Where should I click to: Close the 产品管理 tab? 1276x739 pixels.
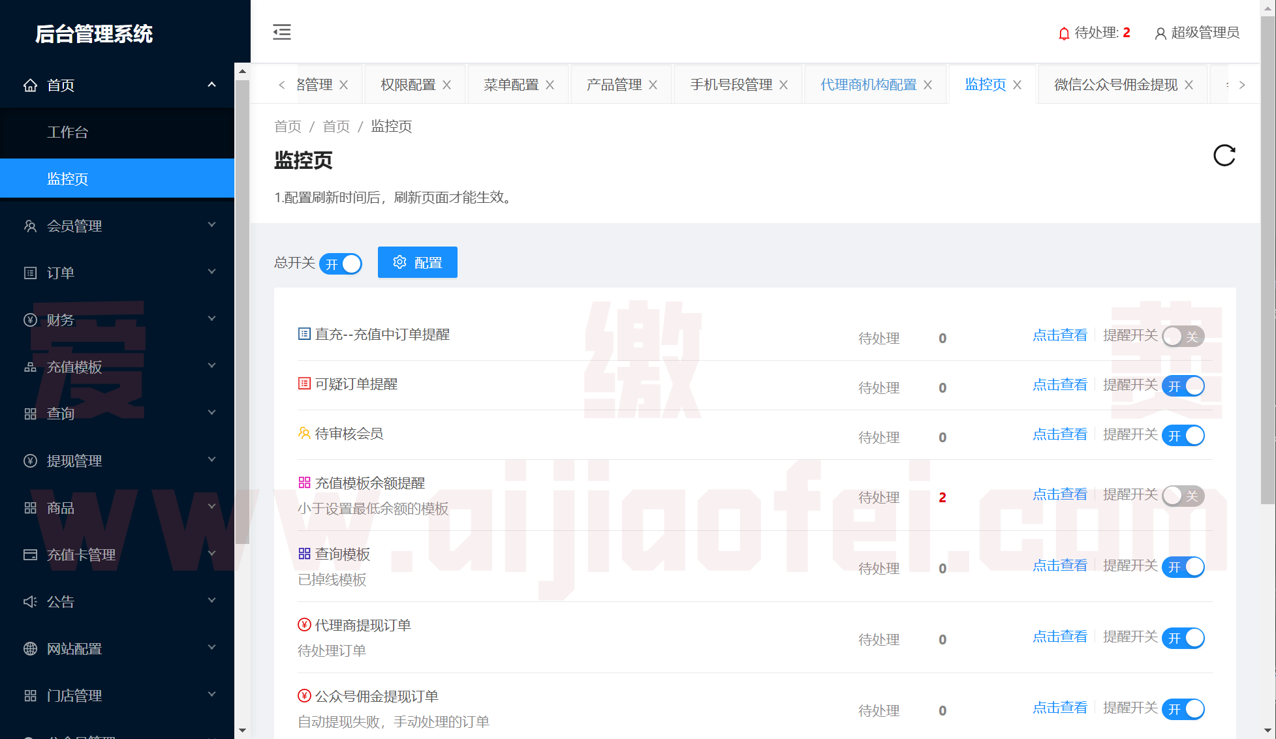[653, 85]
